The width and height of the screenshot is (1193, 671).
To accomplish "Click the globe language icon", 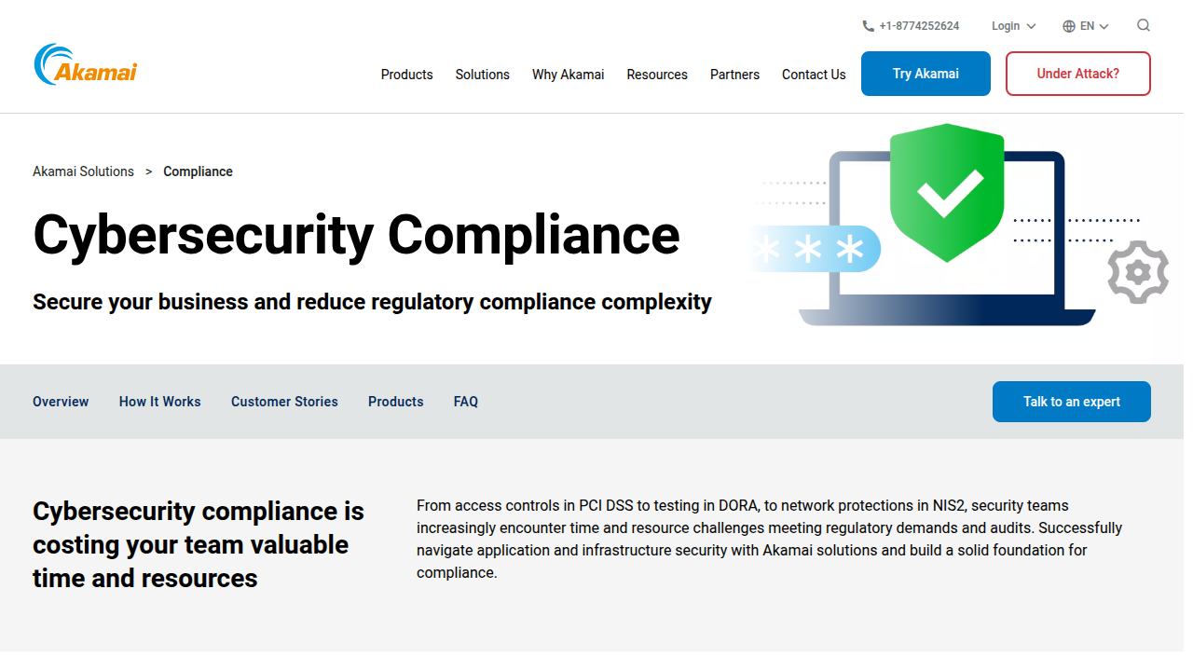I will tap(1069, 26).
